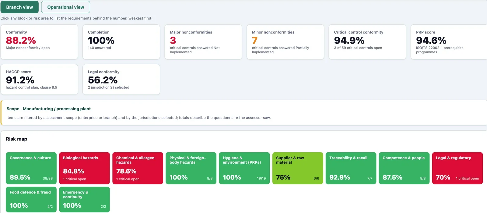Select the Hygiene & environment (PRPs) tile

(x=244, y=168)
